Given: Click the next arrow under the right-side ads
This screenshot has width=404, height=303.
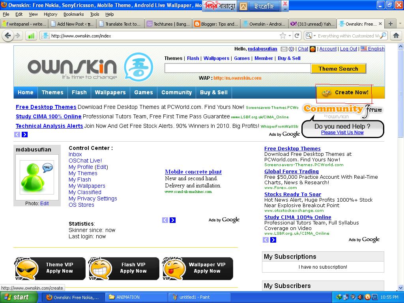Looking at the screenshot, I should [x=273, y=240].
